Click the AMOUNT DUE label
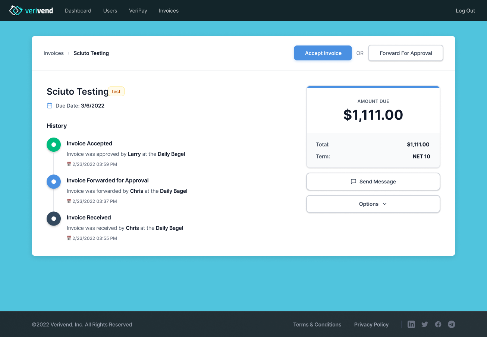The image size is (487, 337). pyautogui.click(x=373, y=101)
